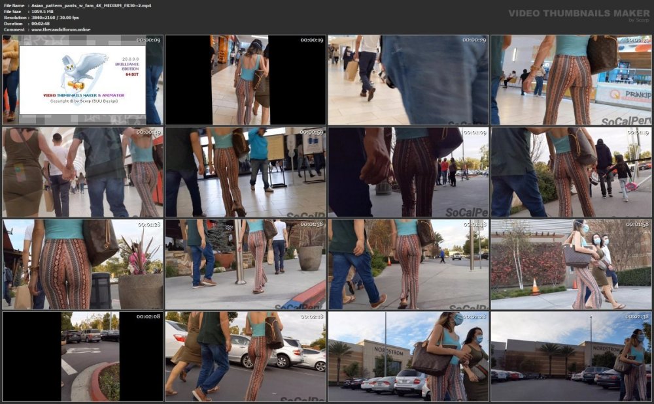The image size is (654, 404).
Task: Select the thumbnail stamped 00:00:09
Action: point(82,80)
